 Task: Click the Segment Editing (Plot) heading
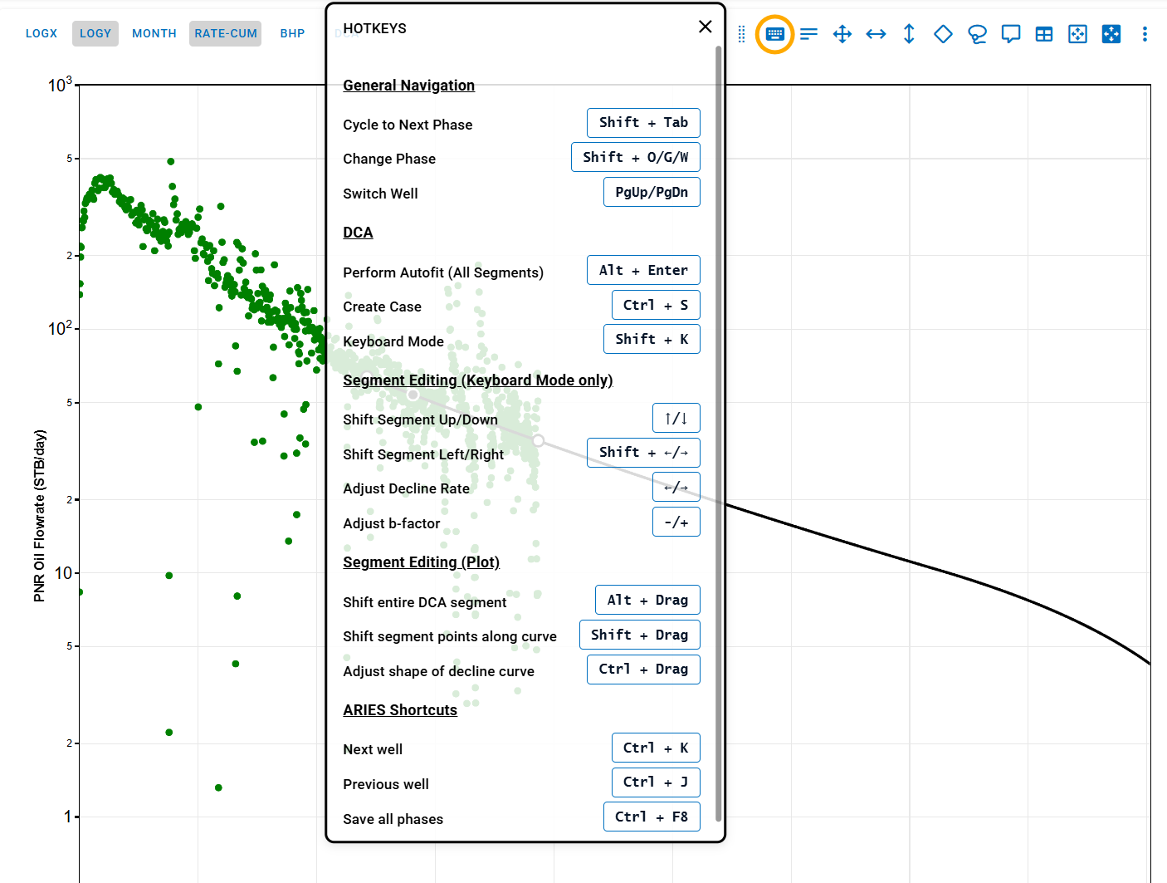coord(422,562)
